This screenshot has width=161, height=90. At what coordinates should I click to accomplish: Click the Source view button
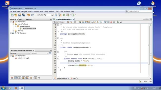coord(56,22)
